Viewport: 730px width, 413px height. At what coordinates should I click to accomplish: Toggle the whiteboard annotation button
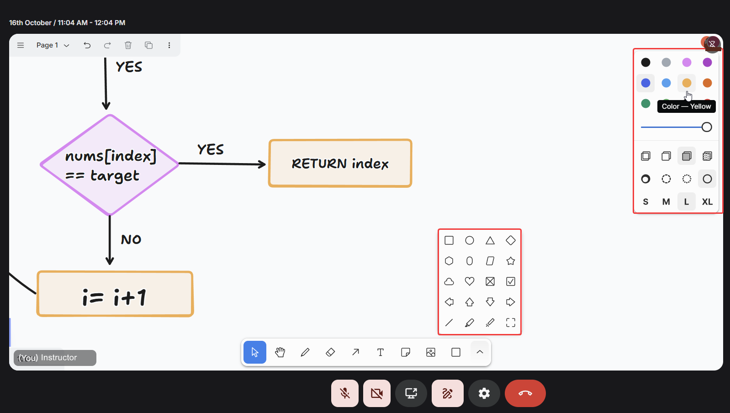(x=448, y=393)
